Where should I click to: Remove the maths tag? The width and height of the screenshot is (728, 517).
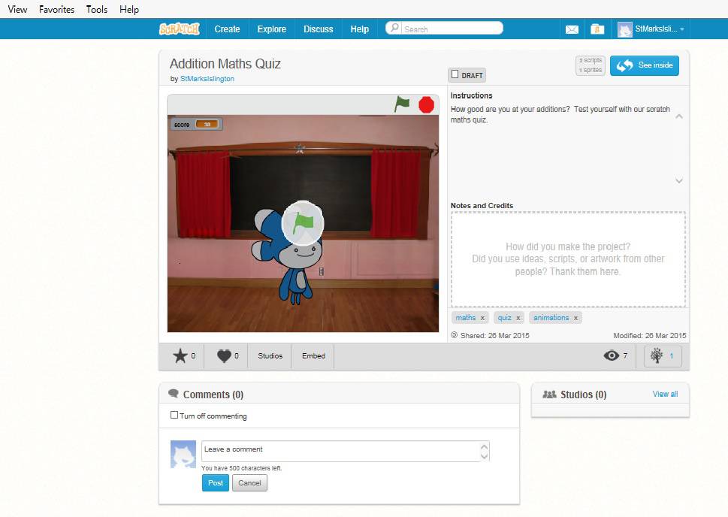point(482,318)
